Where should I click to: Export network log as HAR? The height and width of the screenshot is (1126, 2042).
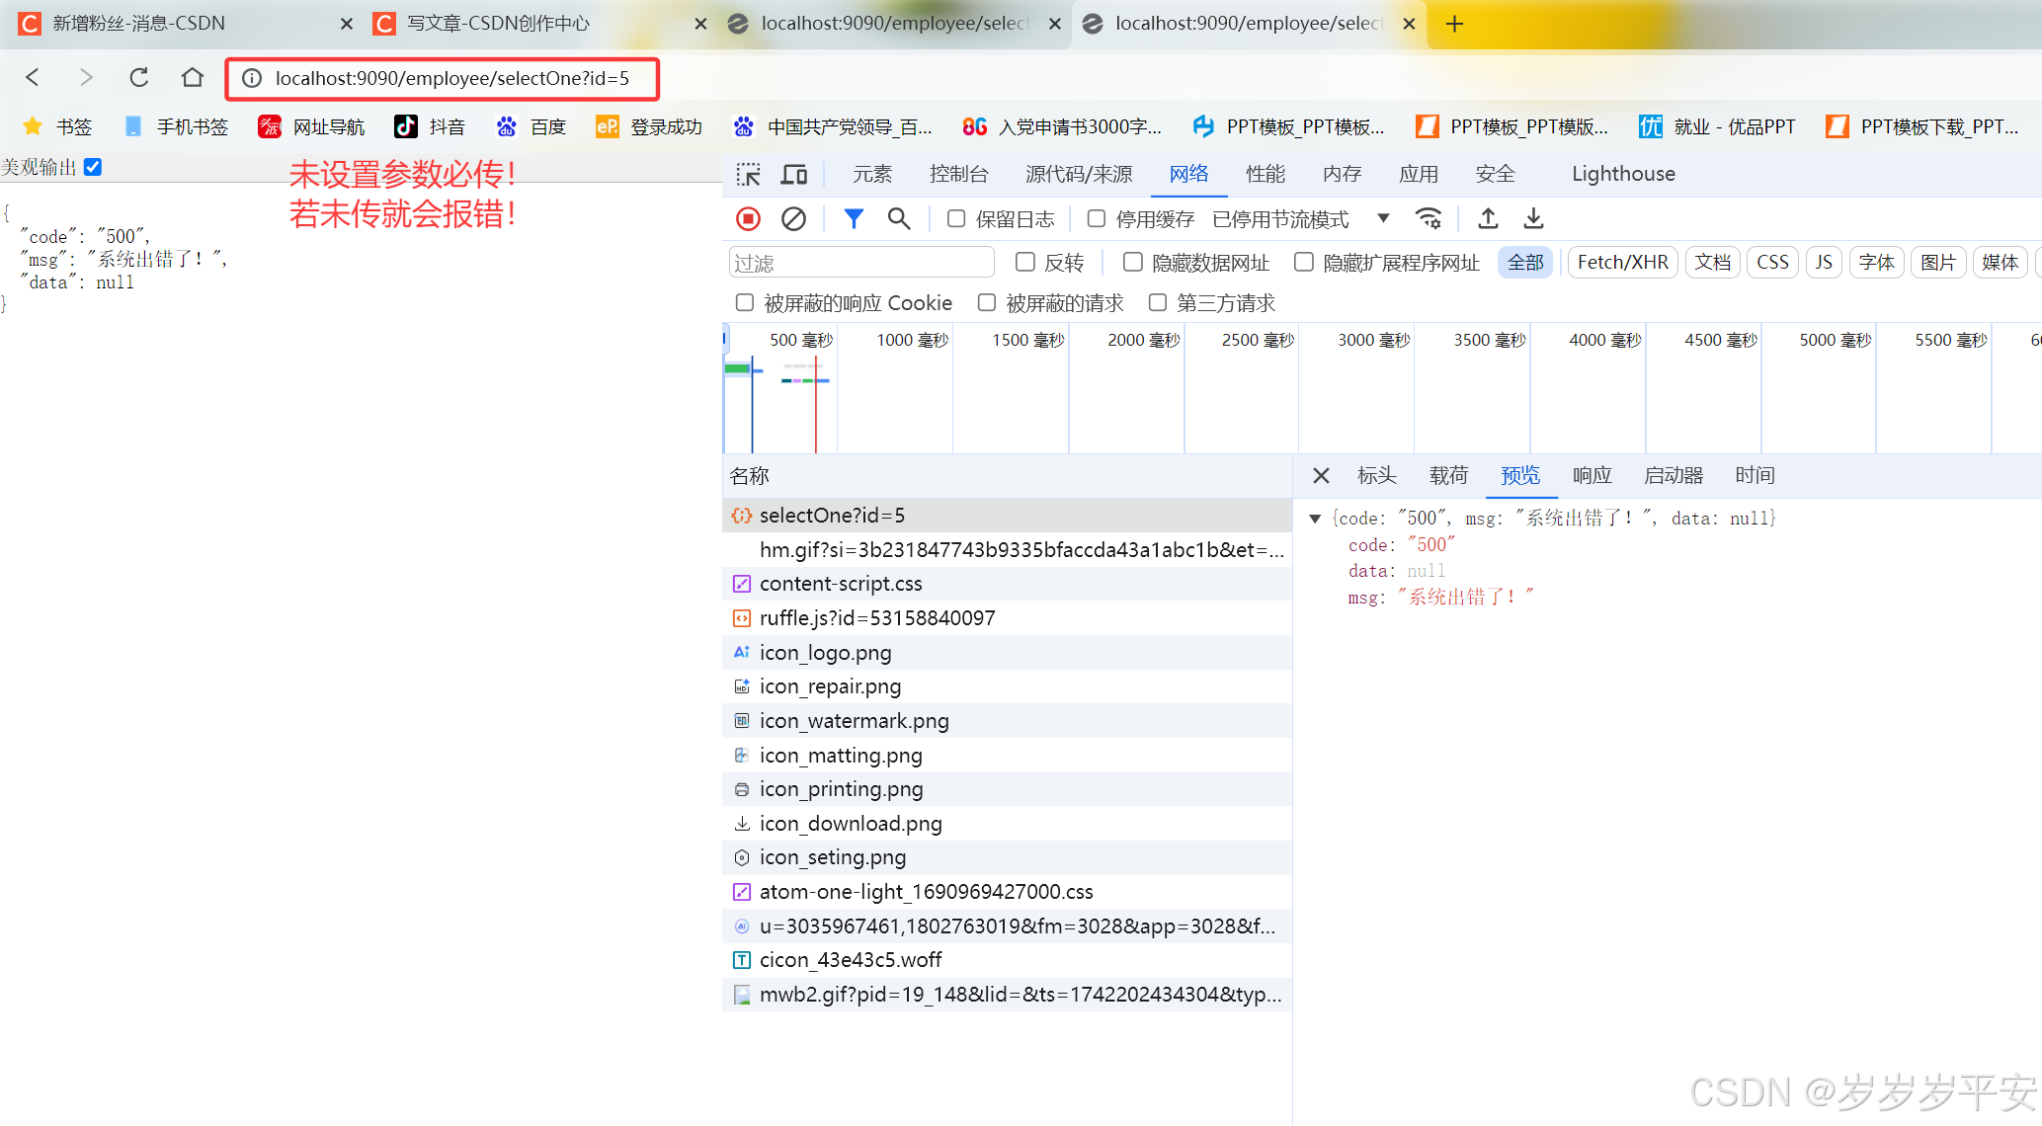click(1533, 218)
